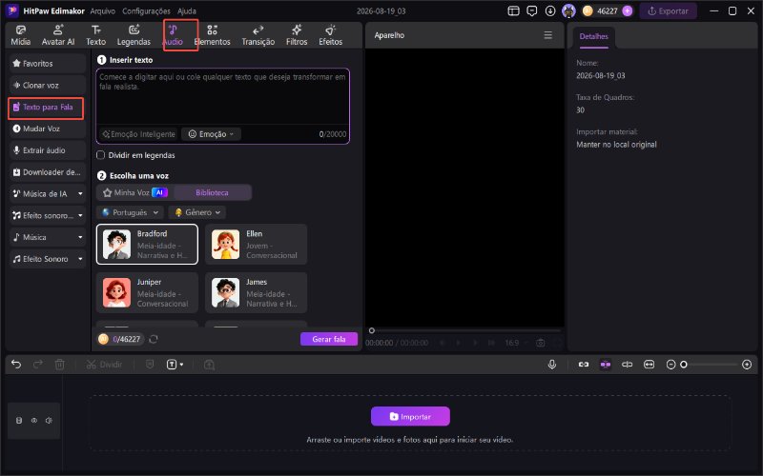Toggle the magnetic snapping icon

606,365
